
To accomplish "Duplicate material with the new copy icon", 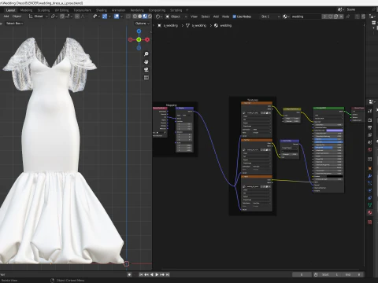I will (x=335, y=17).
